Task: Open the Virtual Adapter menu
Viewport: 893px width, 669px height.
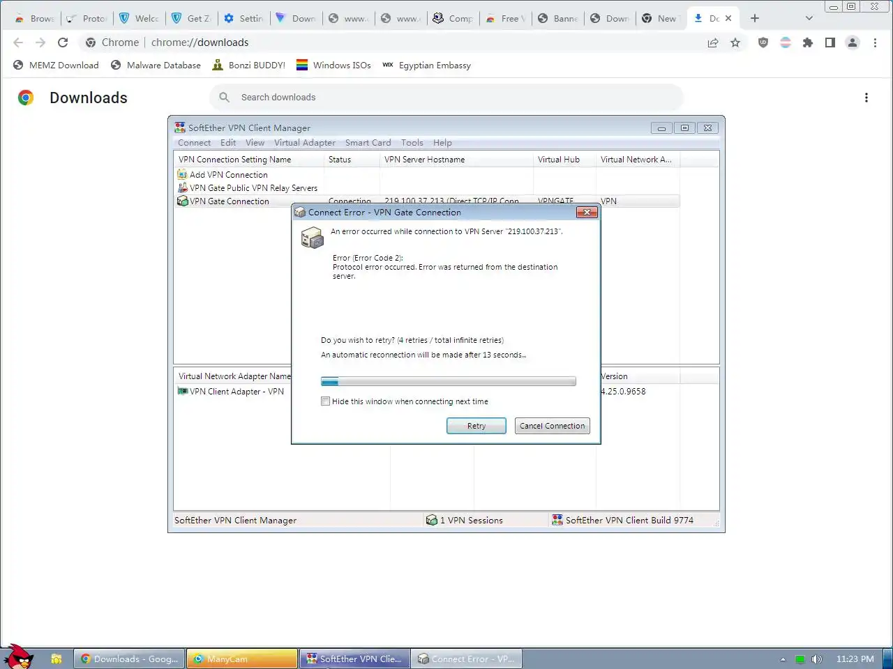Action: (x=305, y=143)
